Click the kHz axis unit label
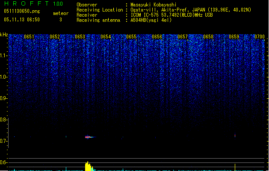 click(4, 35)
